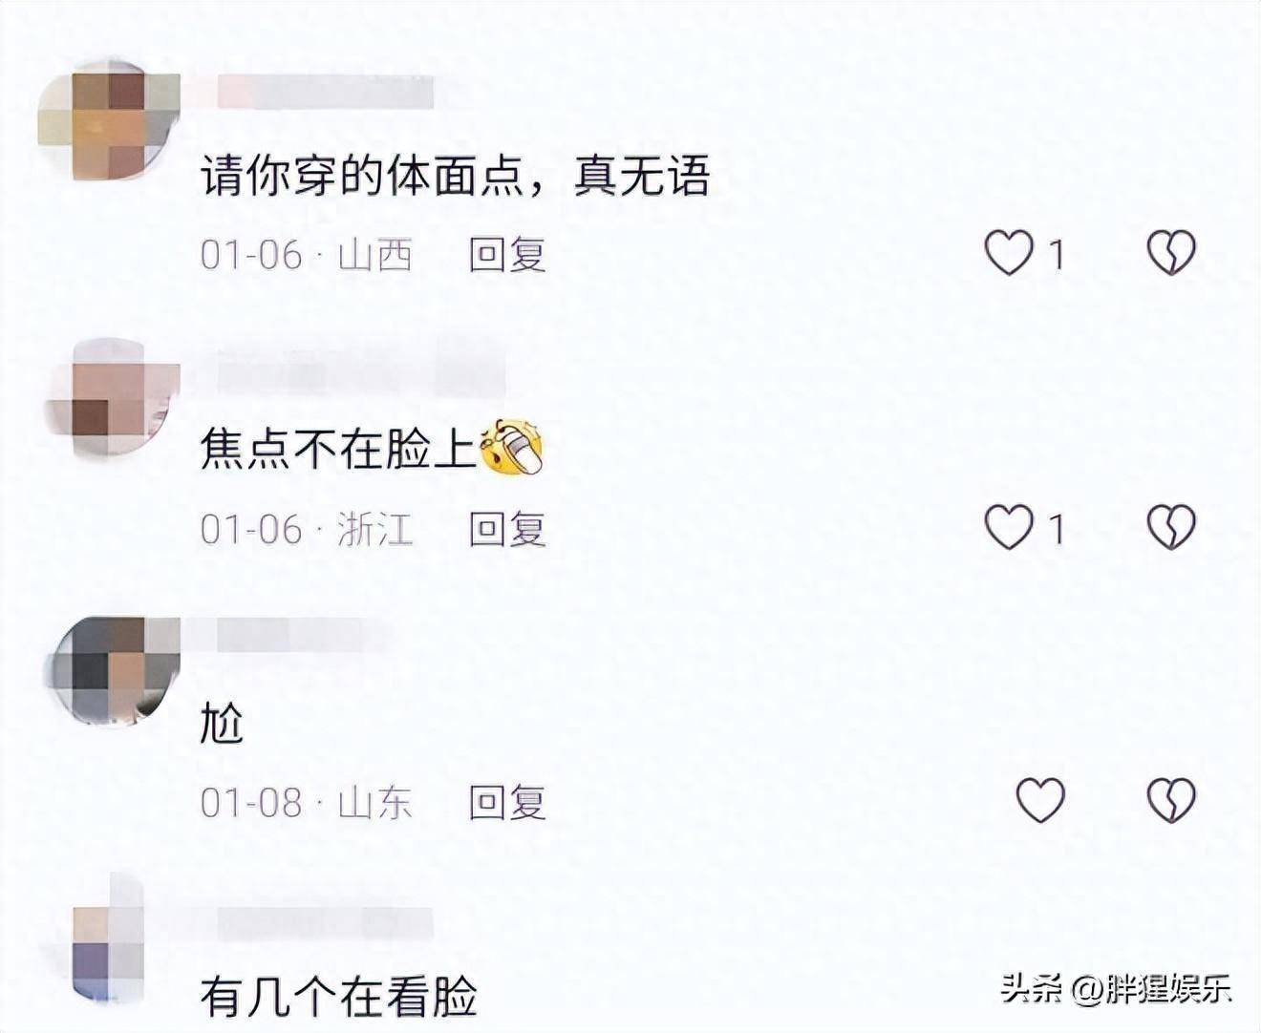Like the 焦点不在脸上 comment
Screen dimensions: 1261x1033
point(1009,527)
